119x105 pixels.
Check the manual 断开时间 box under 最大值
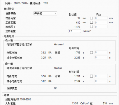(x=91, y=52)
